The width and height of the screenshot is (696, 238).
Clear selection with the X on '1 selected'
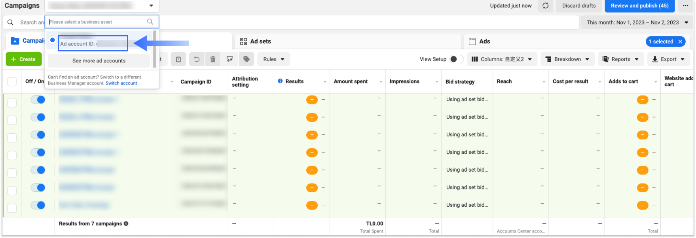pos(680,42)
